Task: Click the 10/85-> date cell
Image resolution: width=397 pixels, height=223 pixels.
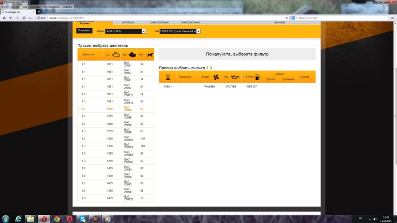Action: click(167, 87)
